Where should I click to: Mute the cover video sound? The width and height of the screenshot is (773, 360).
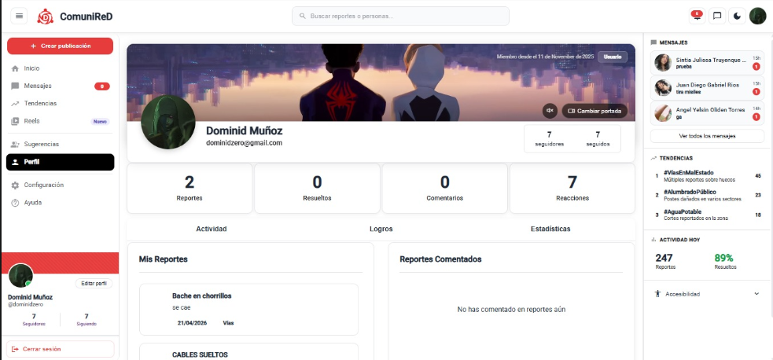[550, 111]
